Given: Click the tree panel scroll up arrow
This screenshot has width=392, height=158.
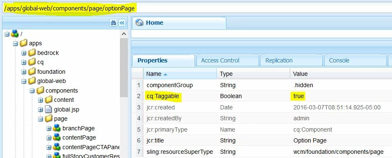Looking at the screenshot, I should [124, 34].
